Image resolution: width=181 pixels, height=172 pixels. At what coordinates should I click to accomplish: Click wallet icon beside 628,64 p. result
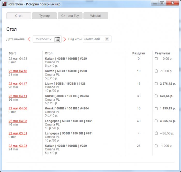(156, 96)
